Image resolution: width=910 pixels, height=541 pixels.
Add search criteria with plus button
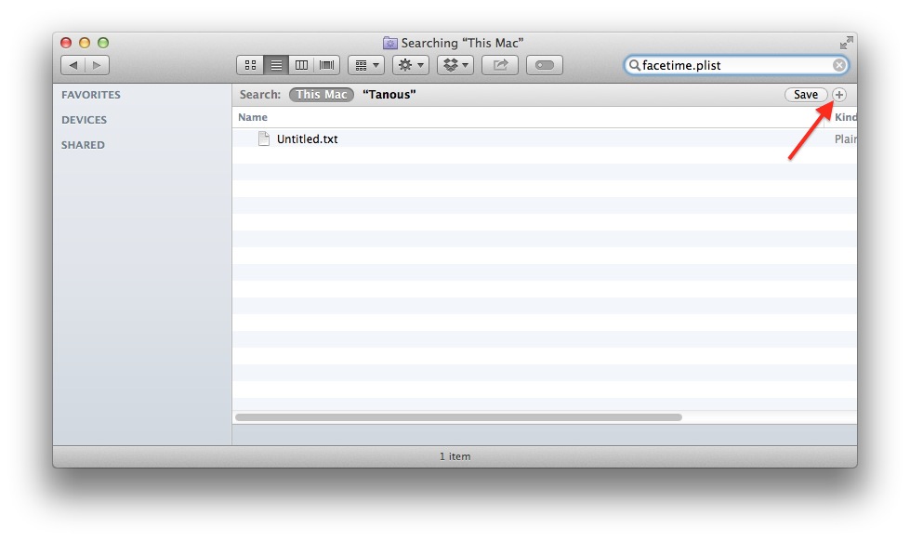838,95
